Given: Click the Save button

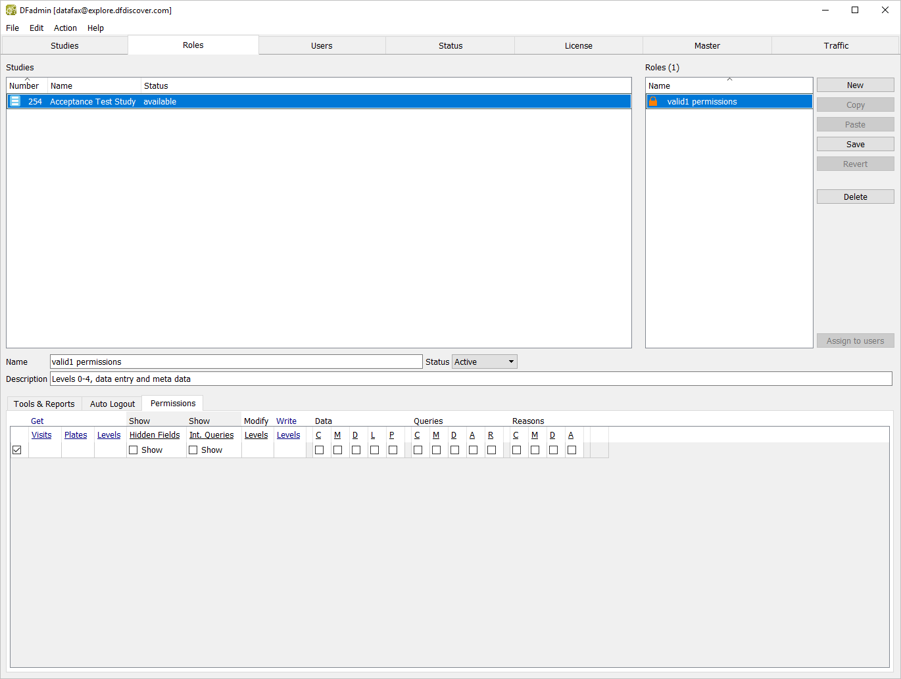Looking at the screenshot, I should pyautogui.click(x=855, y=145).
